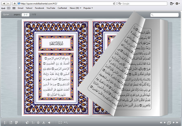Click the curled turning page
Image resolution: width=182 pixels, height=126 pixels.
tap(111, 65)
